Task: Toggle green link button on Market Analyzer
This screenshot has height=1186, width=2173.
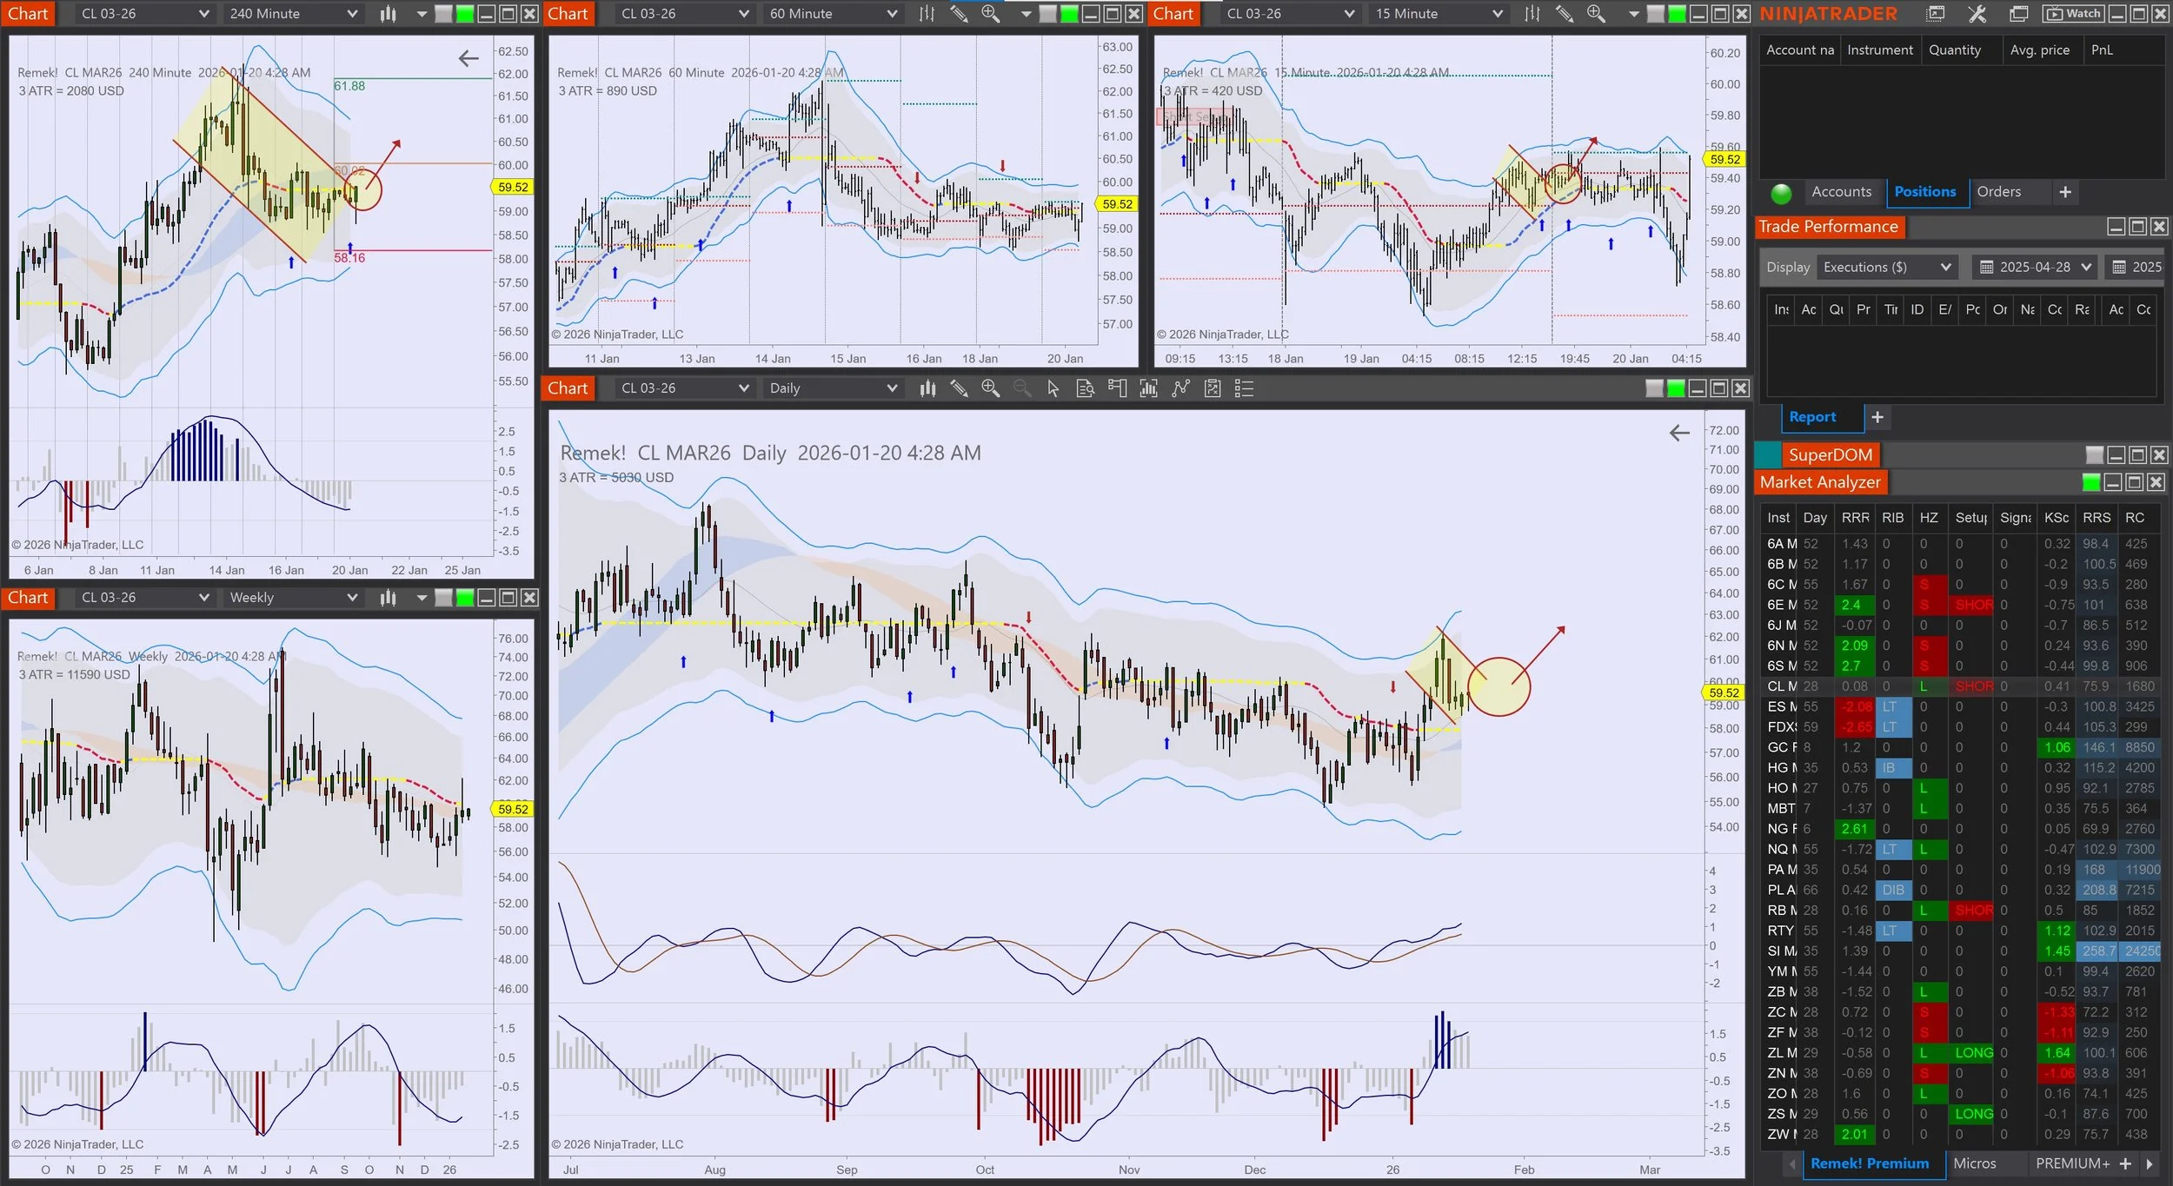Action: (2091, 482)
